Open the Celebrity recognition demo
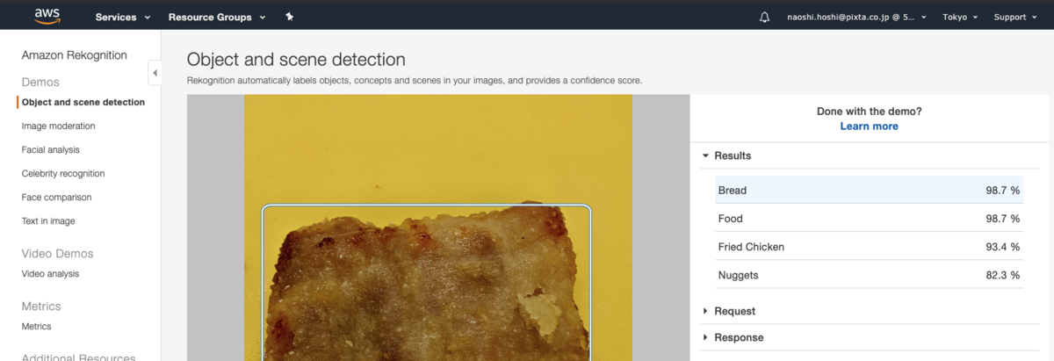The width and height of the screenshot is (1054, 361). 63,173
